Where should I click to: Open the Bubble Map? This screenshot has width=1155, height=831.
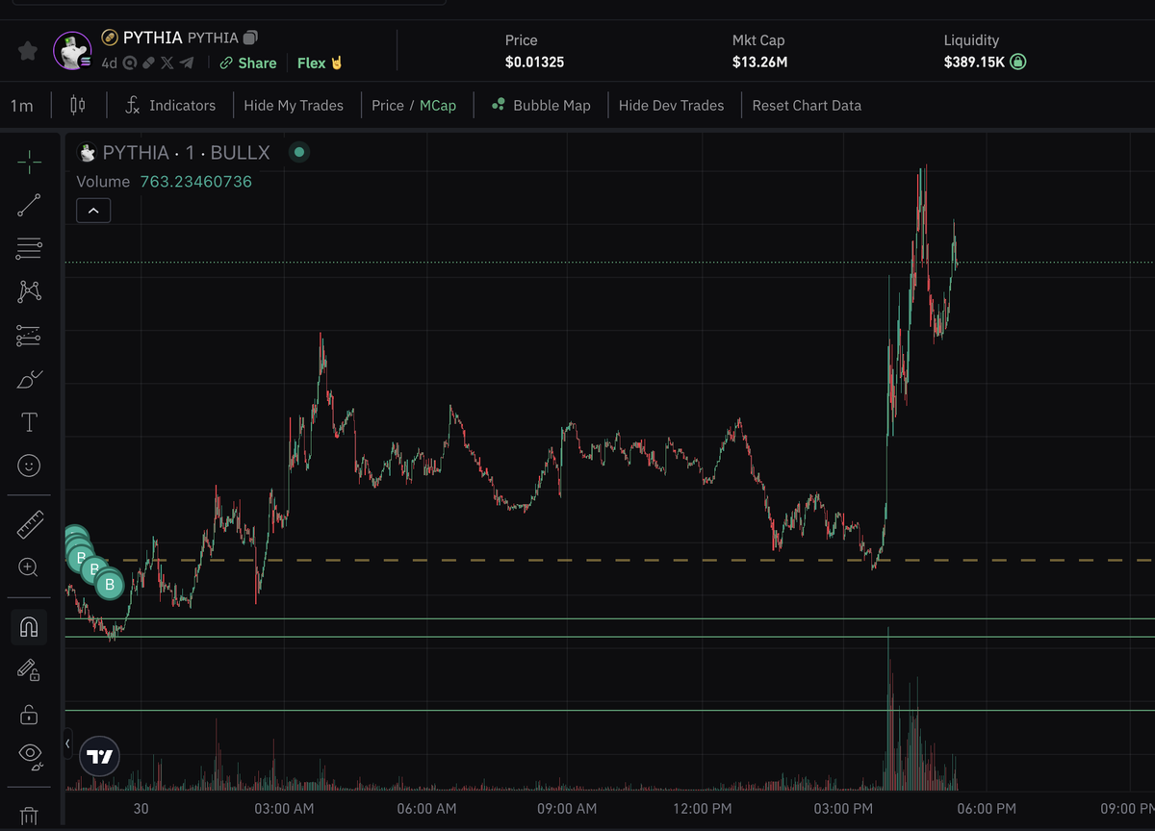[540, 105]
